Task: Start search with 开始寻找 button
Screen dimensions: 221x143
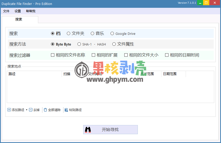Action: [x=110, y=130]
